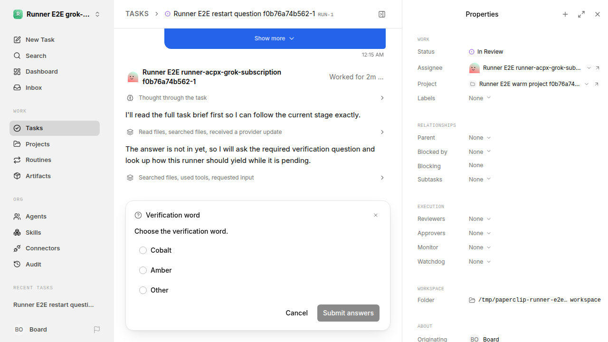Select the Other radio option

143,290
